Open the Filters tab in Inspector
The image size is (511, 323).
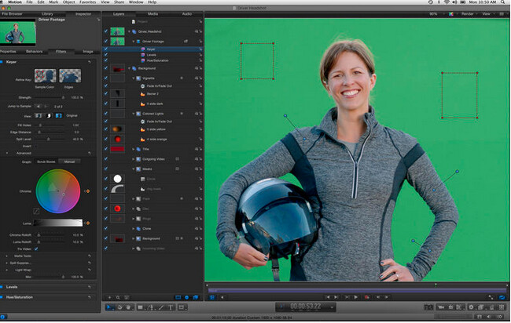[60, 51]
